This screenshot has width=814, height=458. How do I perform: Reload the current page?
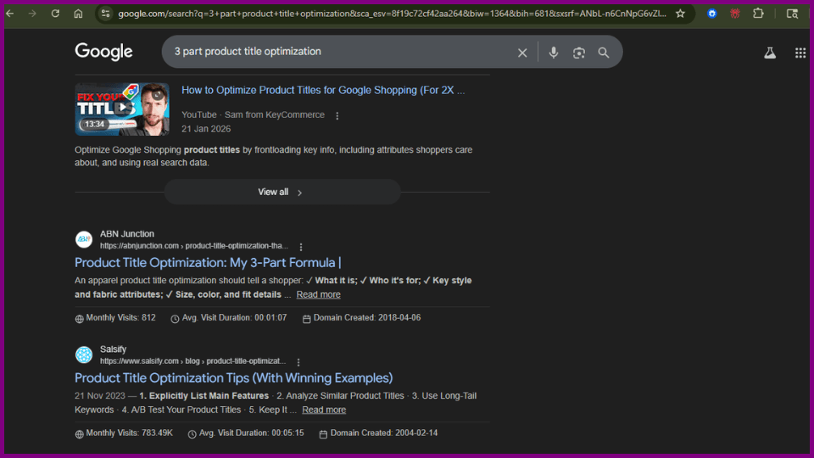point(55,14)
